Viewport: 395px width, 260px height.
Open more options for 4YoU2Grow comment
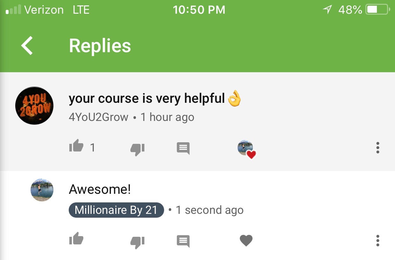[x=378, y=148]
